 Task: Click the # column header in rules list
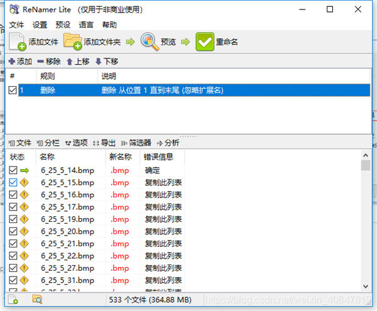pyautogui.click(x=21, y=76)
